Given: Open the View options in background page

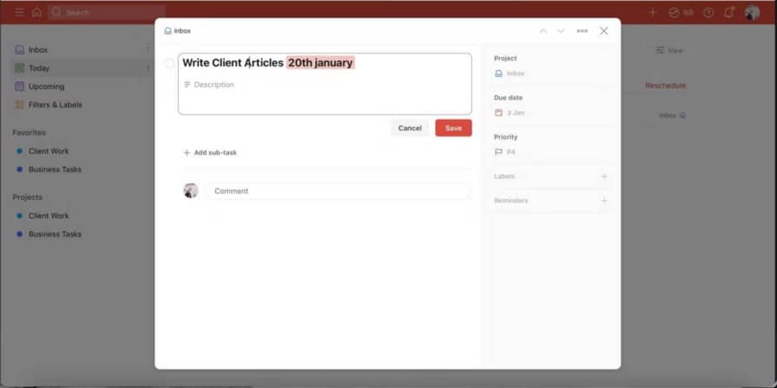Looking at the screenshot, I should pyautogui.click(x=669, y=51).
